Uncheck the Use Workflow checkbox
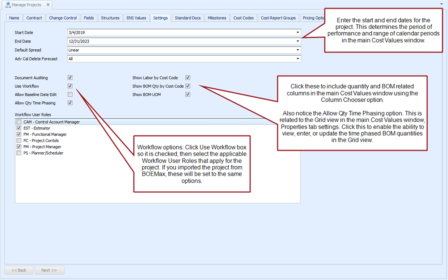Viewport: 448px width, 280px height. pyautogui.click(x=70, y=86)
